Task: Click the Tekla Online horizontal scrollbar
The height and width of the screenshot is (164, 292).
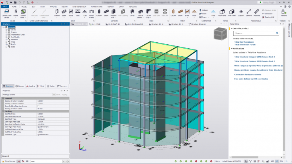Action: tap(245, 157)
